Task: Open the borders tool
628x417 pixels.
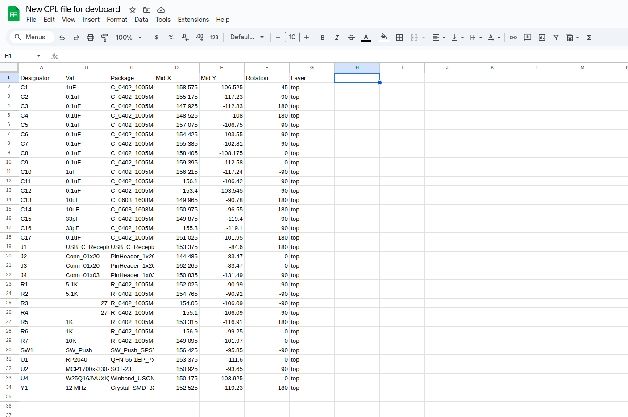Action: [399, 38]
